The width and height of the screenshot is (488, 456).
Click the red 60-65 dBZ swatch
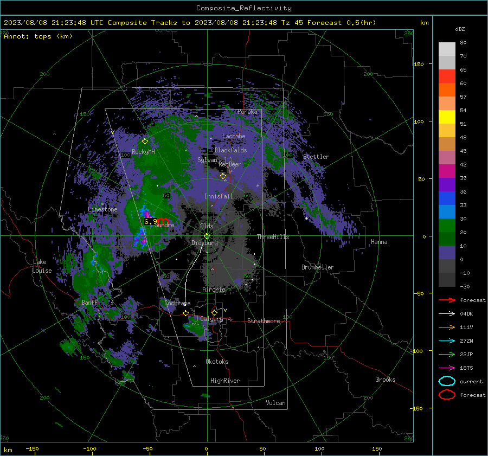pos(447,76)
